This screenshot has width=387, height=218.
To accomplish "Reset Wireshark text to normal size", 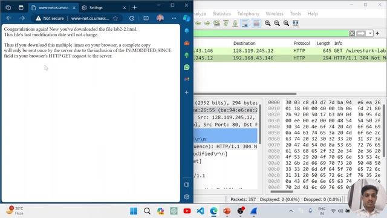I will pyautogui.click(x=286, y=23).
